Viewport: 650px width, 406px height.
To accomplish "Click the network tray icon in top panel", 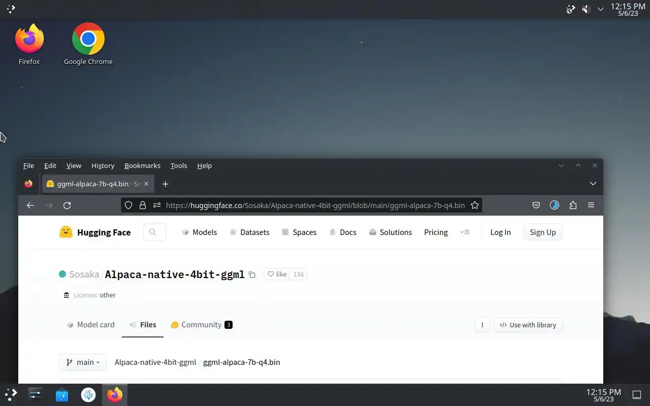I will point(571,9).
